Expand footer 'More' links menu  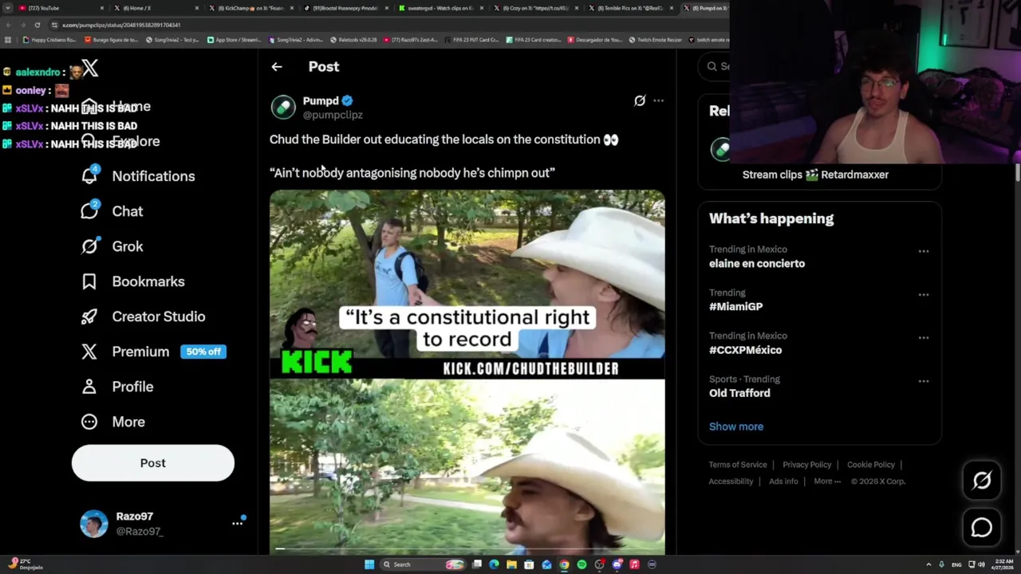(x=827, y=482)
